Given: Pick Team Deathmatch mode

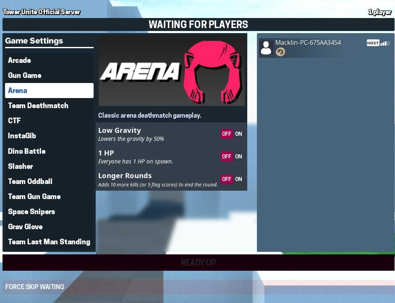Looking at the screenshot, I should click(49, 106).
